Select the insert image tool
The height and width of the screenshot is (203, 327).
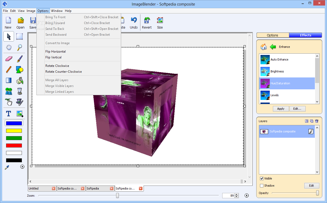tap(20, 114)
